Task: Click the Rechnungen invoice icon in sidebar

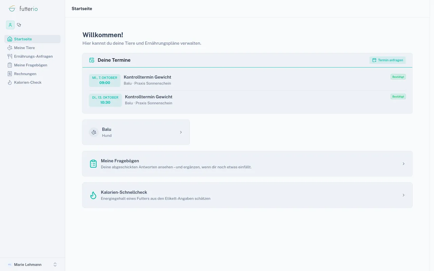Action: pyautogui.click(x=10, y=74)
